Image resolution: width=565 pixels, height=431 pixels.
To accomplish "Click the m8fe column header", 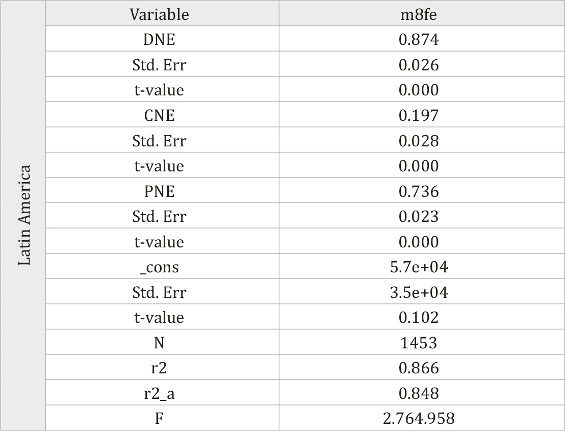I will (x=419, y=14).
